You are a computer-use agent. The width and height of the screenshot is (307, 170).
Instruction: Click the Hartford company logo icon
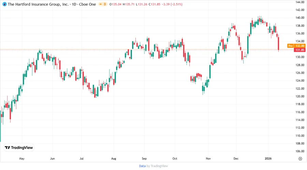(4, 4)
